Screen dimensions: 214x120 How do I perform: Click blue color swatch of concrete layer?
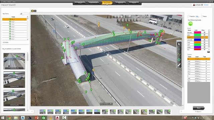click(x=198, y=40)
